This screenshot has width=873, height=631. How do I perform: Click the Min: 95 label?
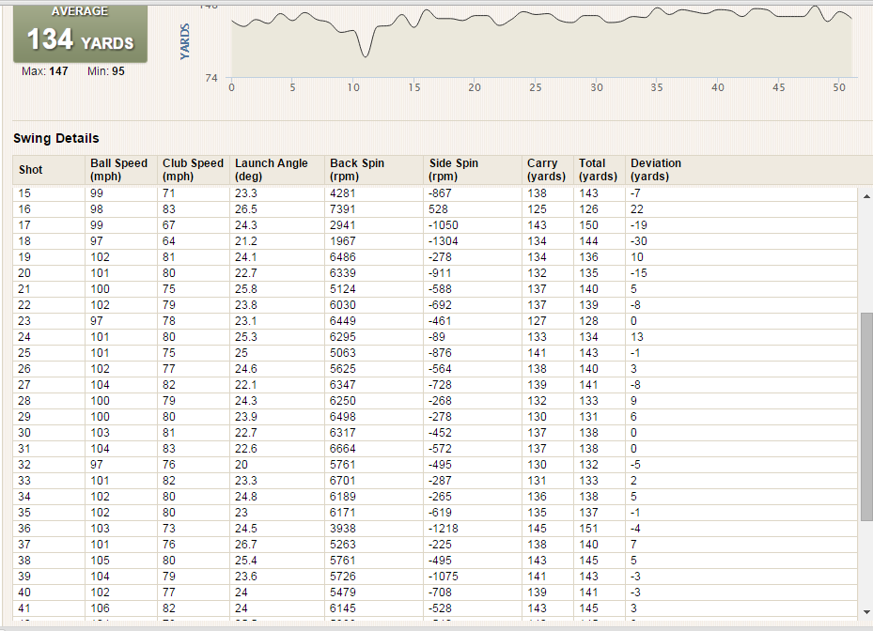(106, 71)
